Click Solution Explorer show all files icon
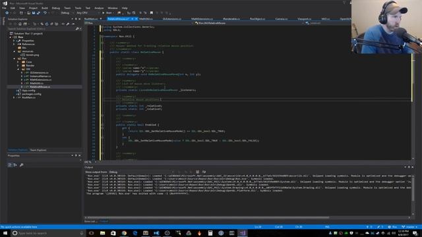Image resolution: width=422 pixels, height=237 pixels. (x=56, y=24)
